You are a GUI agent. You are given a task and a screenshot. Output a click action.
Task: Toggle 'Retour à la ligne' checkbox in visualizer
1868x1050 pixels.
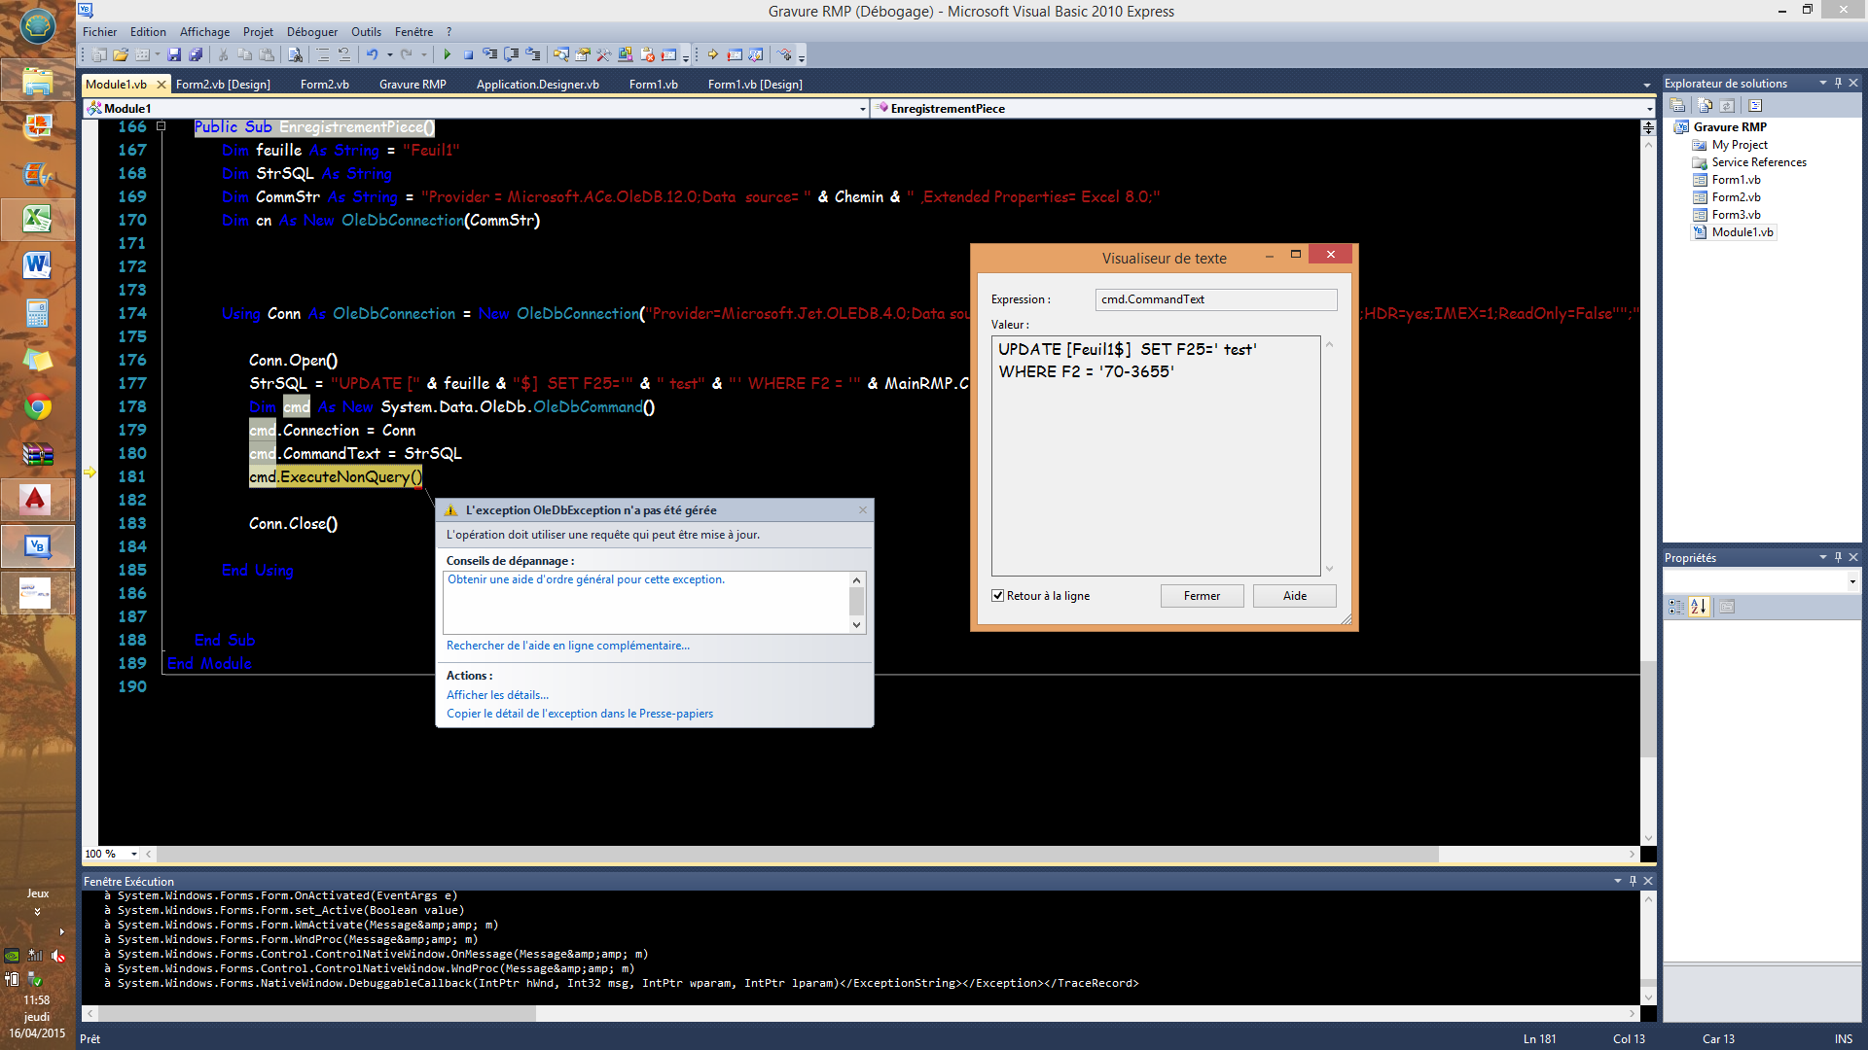pos(998,595)
